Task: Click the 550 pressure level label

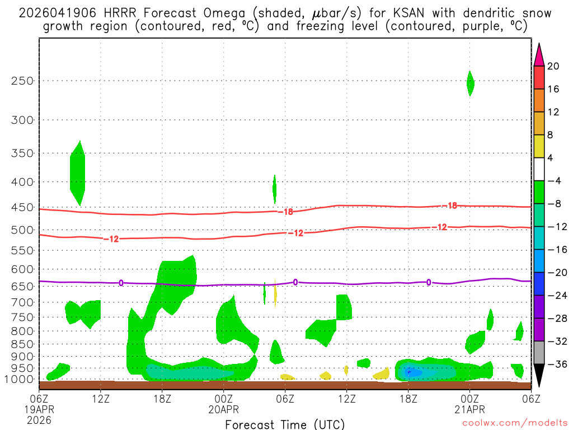Action: (22, 250)
